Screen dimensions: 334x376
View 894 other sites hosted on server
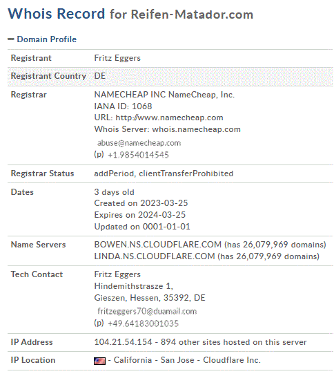click(233, 342)
